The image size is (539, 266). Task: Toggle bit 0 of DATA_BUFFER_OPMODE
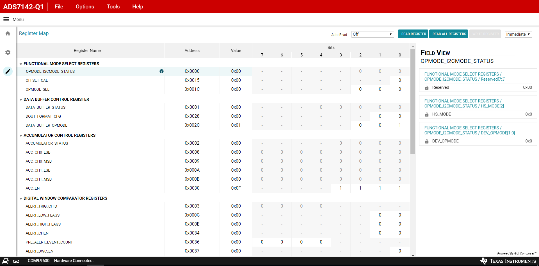pyautogui.click(x=400, y=125)
